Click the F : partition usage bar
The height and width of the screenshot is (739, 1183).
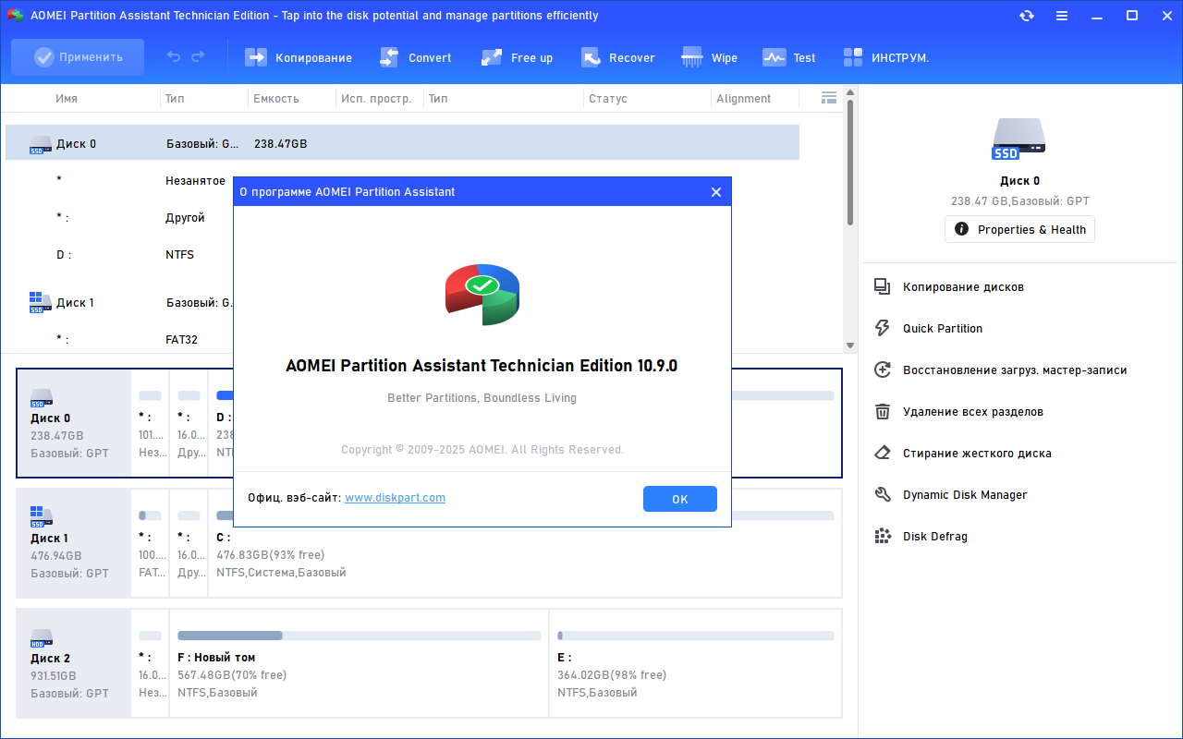click(x=359, y=636)
